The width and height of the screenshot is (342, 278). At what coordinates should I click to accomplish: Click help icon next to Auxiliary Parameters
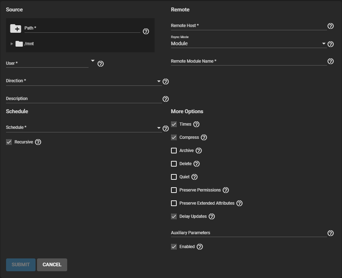tap(331, 233)
